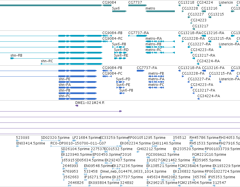Open the CG13227 gene label
The width and height of the screenshot is (240, 187).
pos(196,14)
